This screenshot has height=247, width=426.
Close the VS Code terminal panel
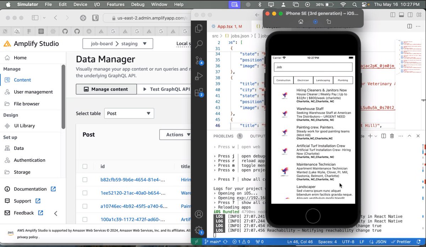click(418, 136)
